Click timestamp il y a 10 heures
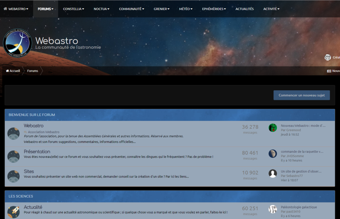This screenshot has height=219, width=340. [x=291, y=161]
